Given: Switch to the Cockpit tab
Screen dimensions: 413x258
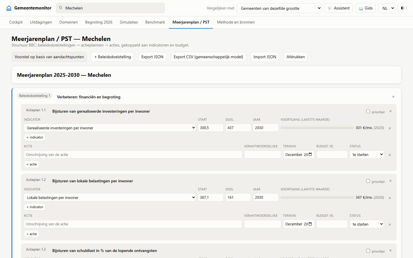Looking at the screenshot, I should [16, 22].
